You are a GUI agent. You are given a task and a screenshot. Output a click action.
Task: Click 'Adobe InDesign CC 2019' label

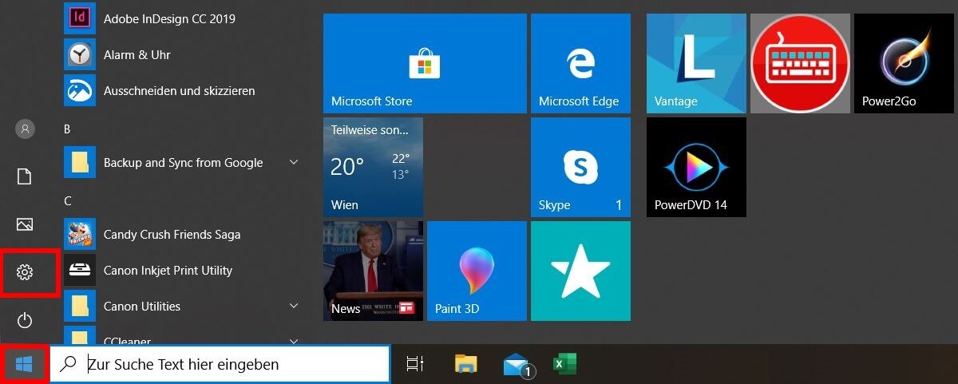click(x=169, y=18)
